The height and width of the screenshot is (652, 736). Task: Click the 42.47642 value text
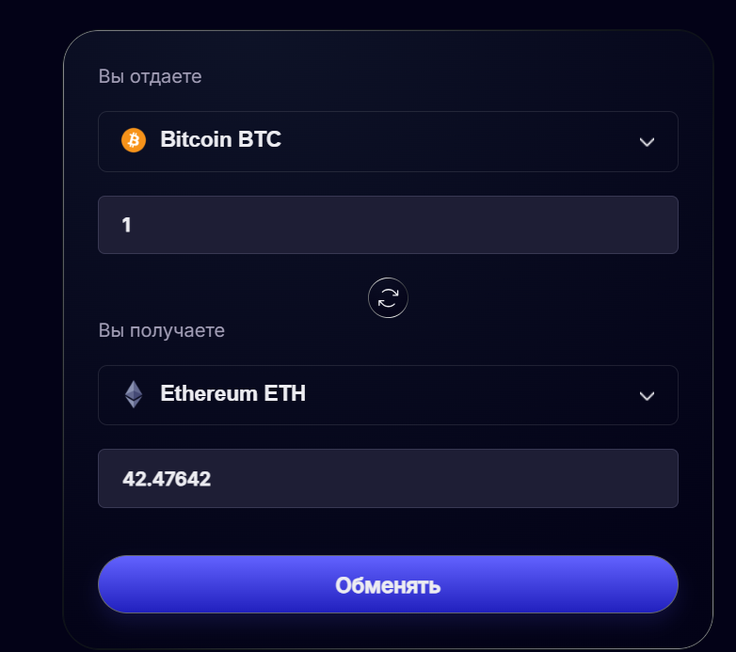coord(167,479)
